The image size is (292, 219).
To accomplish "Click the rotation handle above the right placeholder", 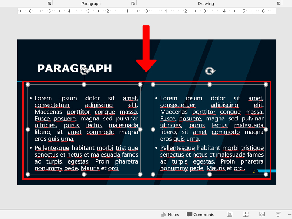I will (210, 71).
